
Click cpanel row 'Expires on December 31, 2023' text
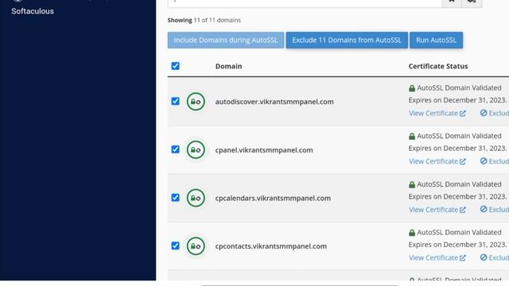[457, 149]
